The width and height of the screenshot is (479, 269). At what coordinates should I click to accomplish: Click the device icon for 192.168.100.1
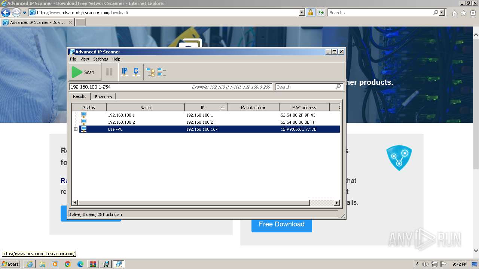84,115
